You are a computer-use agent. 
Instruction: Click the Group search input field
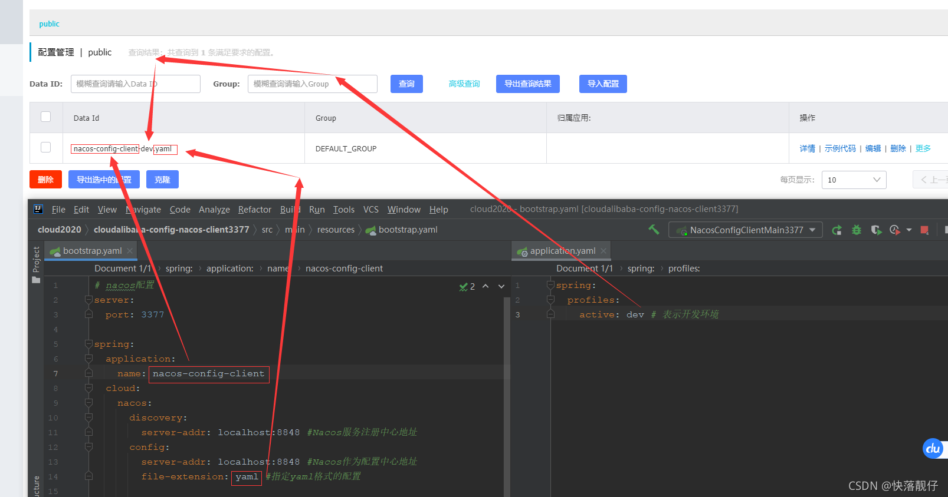click(313, 84)
